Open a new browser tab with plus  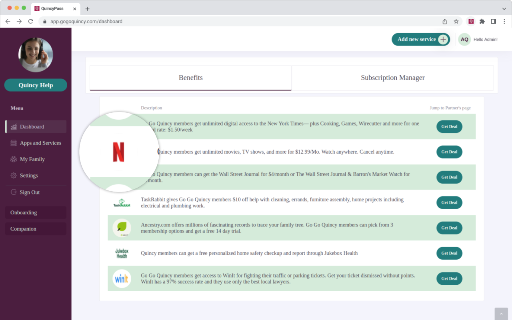point(87,9)
